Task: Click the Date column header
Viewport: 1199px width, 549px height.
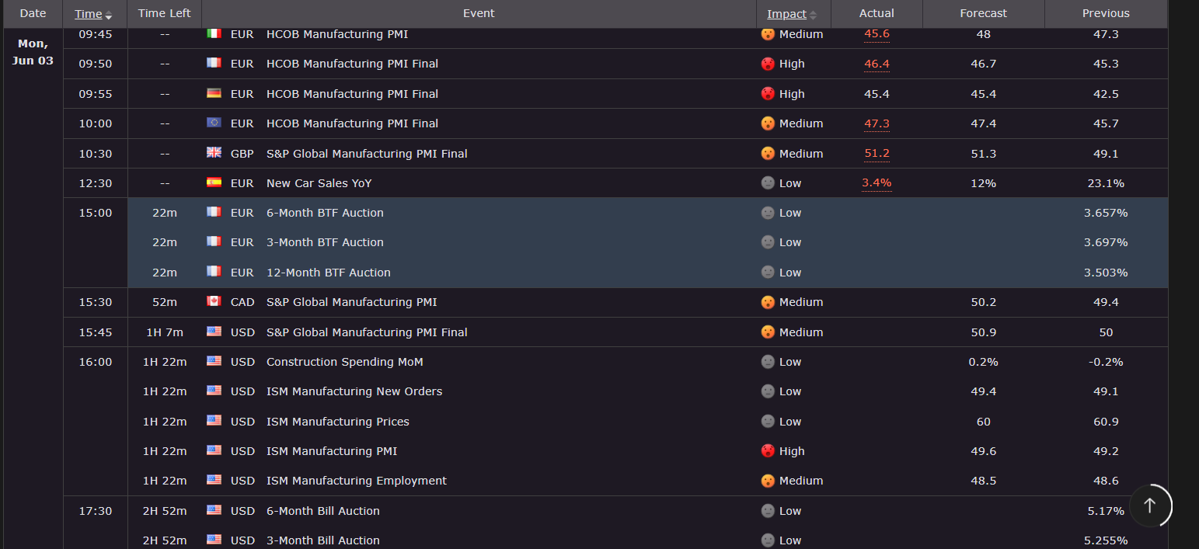Action: pos(33,13)
